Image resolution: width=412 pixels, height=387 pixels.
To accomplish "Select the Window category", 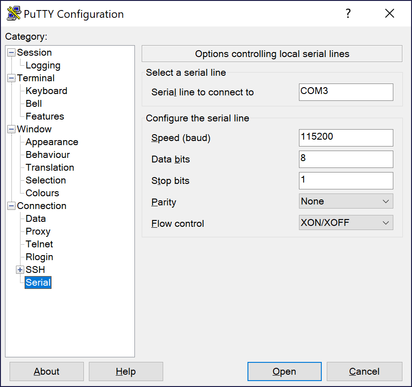I will point(34,129).
